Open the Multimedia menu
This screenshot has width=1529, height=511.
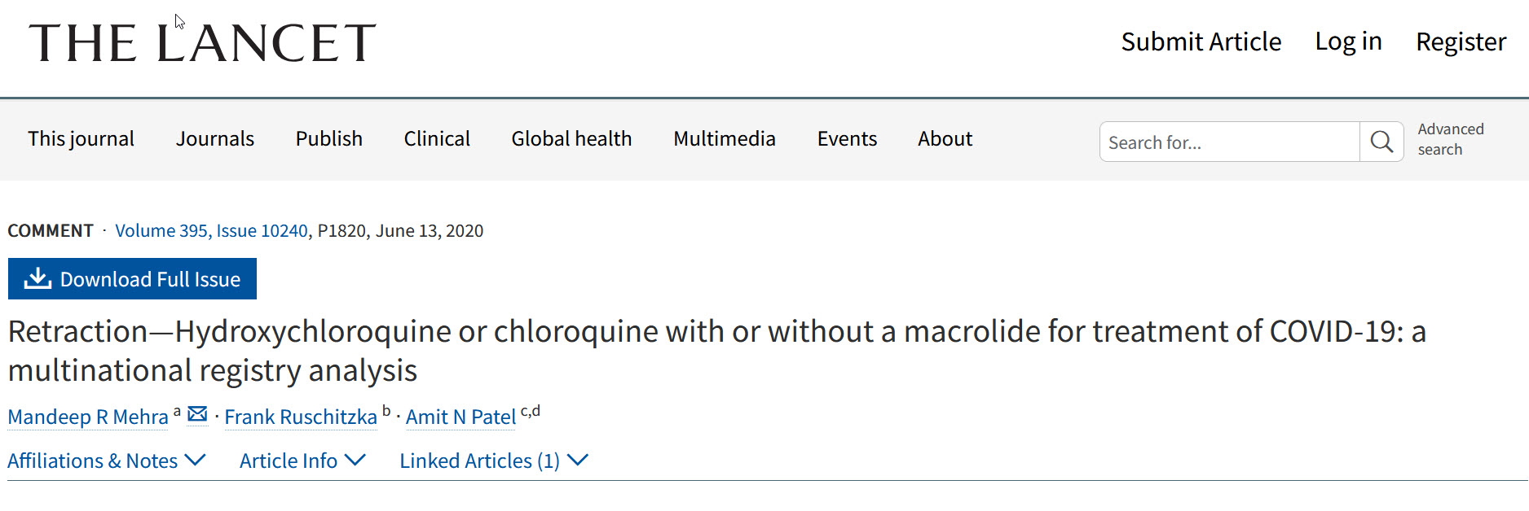tap(724, 139)
